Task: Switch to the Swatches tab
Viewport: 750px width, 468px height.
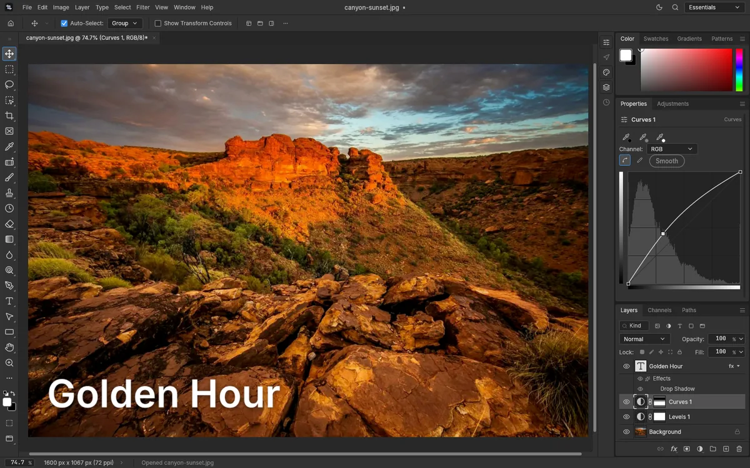Action: coord(656,39)
